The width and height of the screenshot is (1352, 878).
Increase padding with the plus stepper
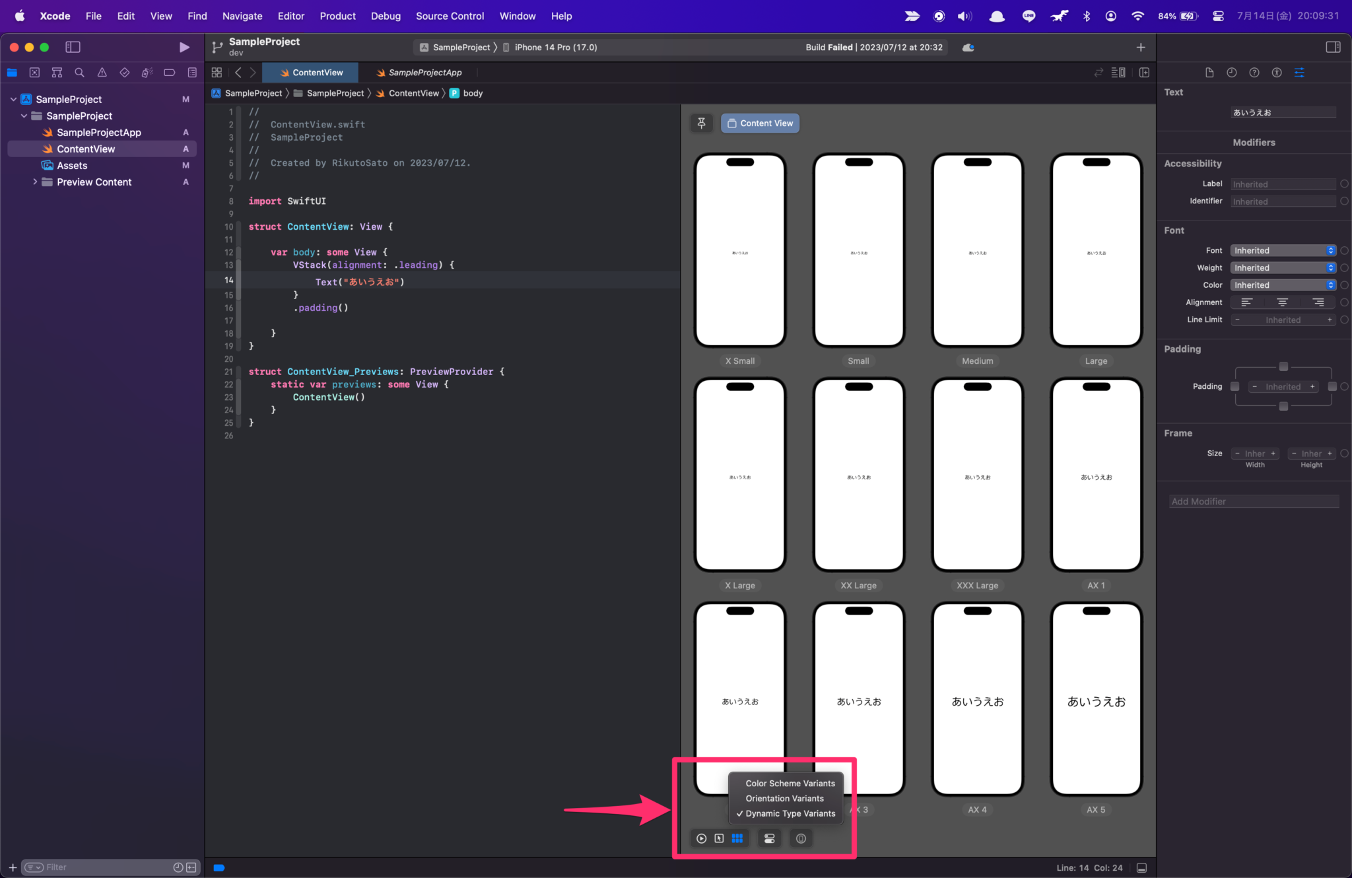(x=1312, y=386)
